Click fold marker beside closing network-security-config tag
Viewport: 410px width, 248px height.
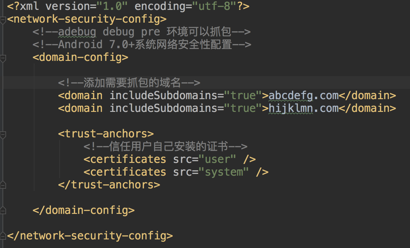[3, 235]
